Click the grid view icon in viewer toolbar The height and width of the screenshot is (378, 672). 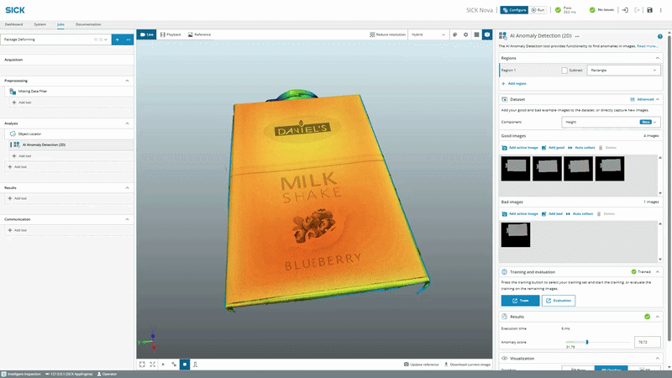[476, 34]
